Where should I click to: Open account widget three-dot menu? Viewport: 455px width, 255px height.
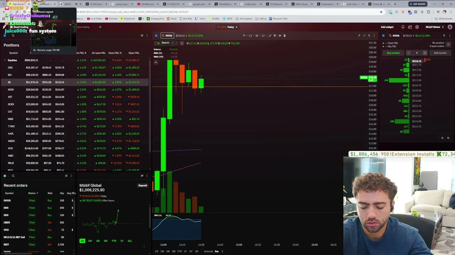(147, 176)
